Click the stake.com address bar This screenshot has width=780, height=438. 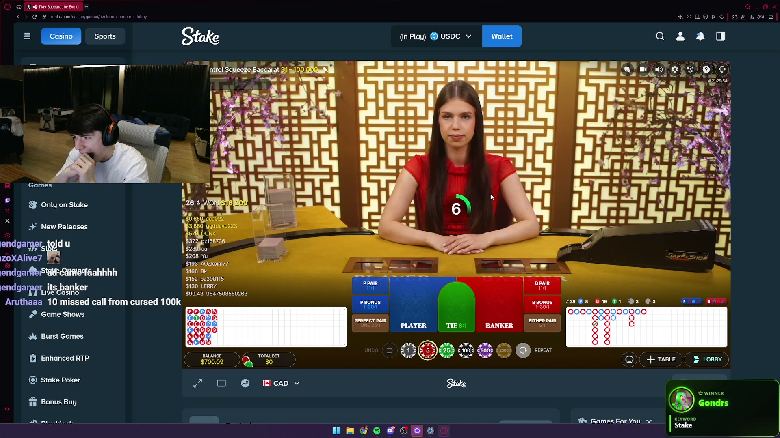pyautogui.click(x=99, y=17)
